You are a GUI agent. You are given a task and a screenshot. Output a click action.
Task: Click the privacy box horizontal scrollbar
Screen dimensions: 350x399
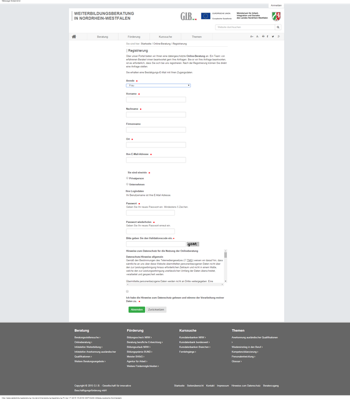tap(175, 284)
